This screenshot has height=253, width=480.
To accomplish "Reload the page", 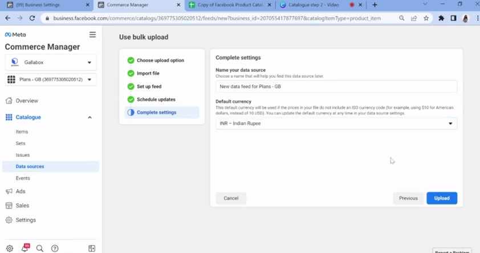I will (x=32, y=18).
